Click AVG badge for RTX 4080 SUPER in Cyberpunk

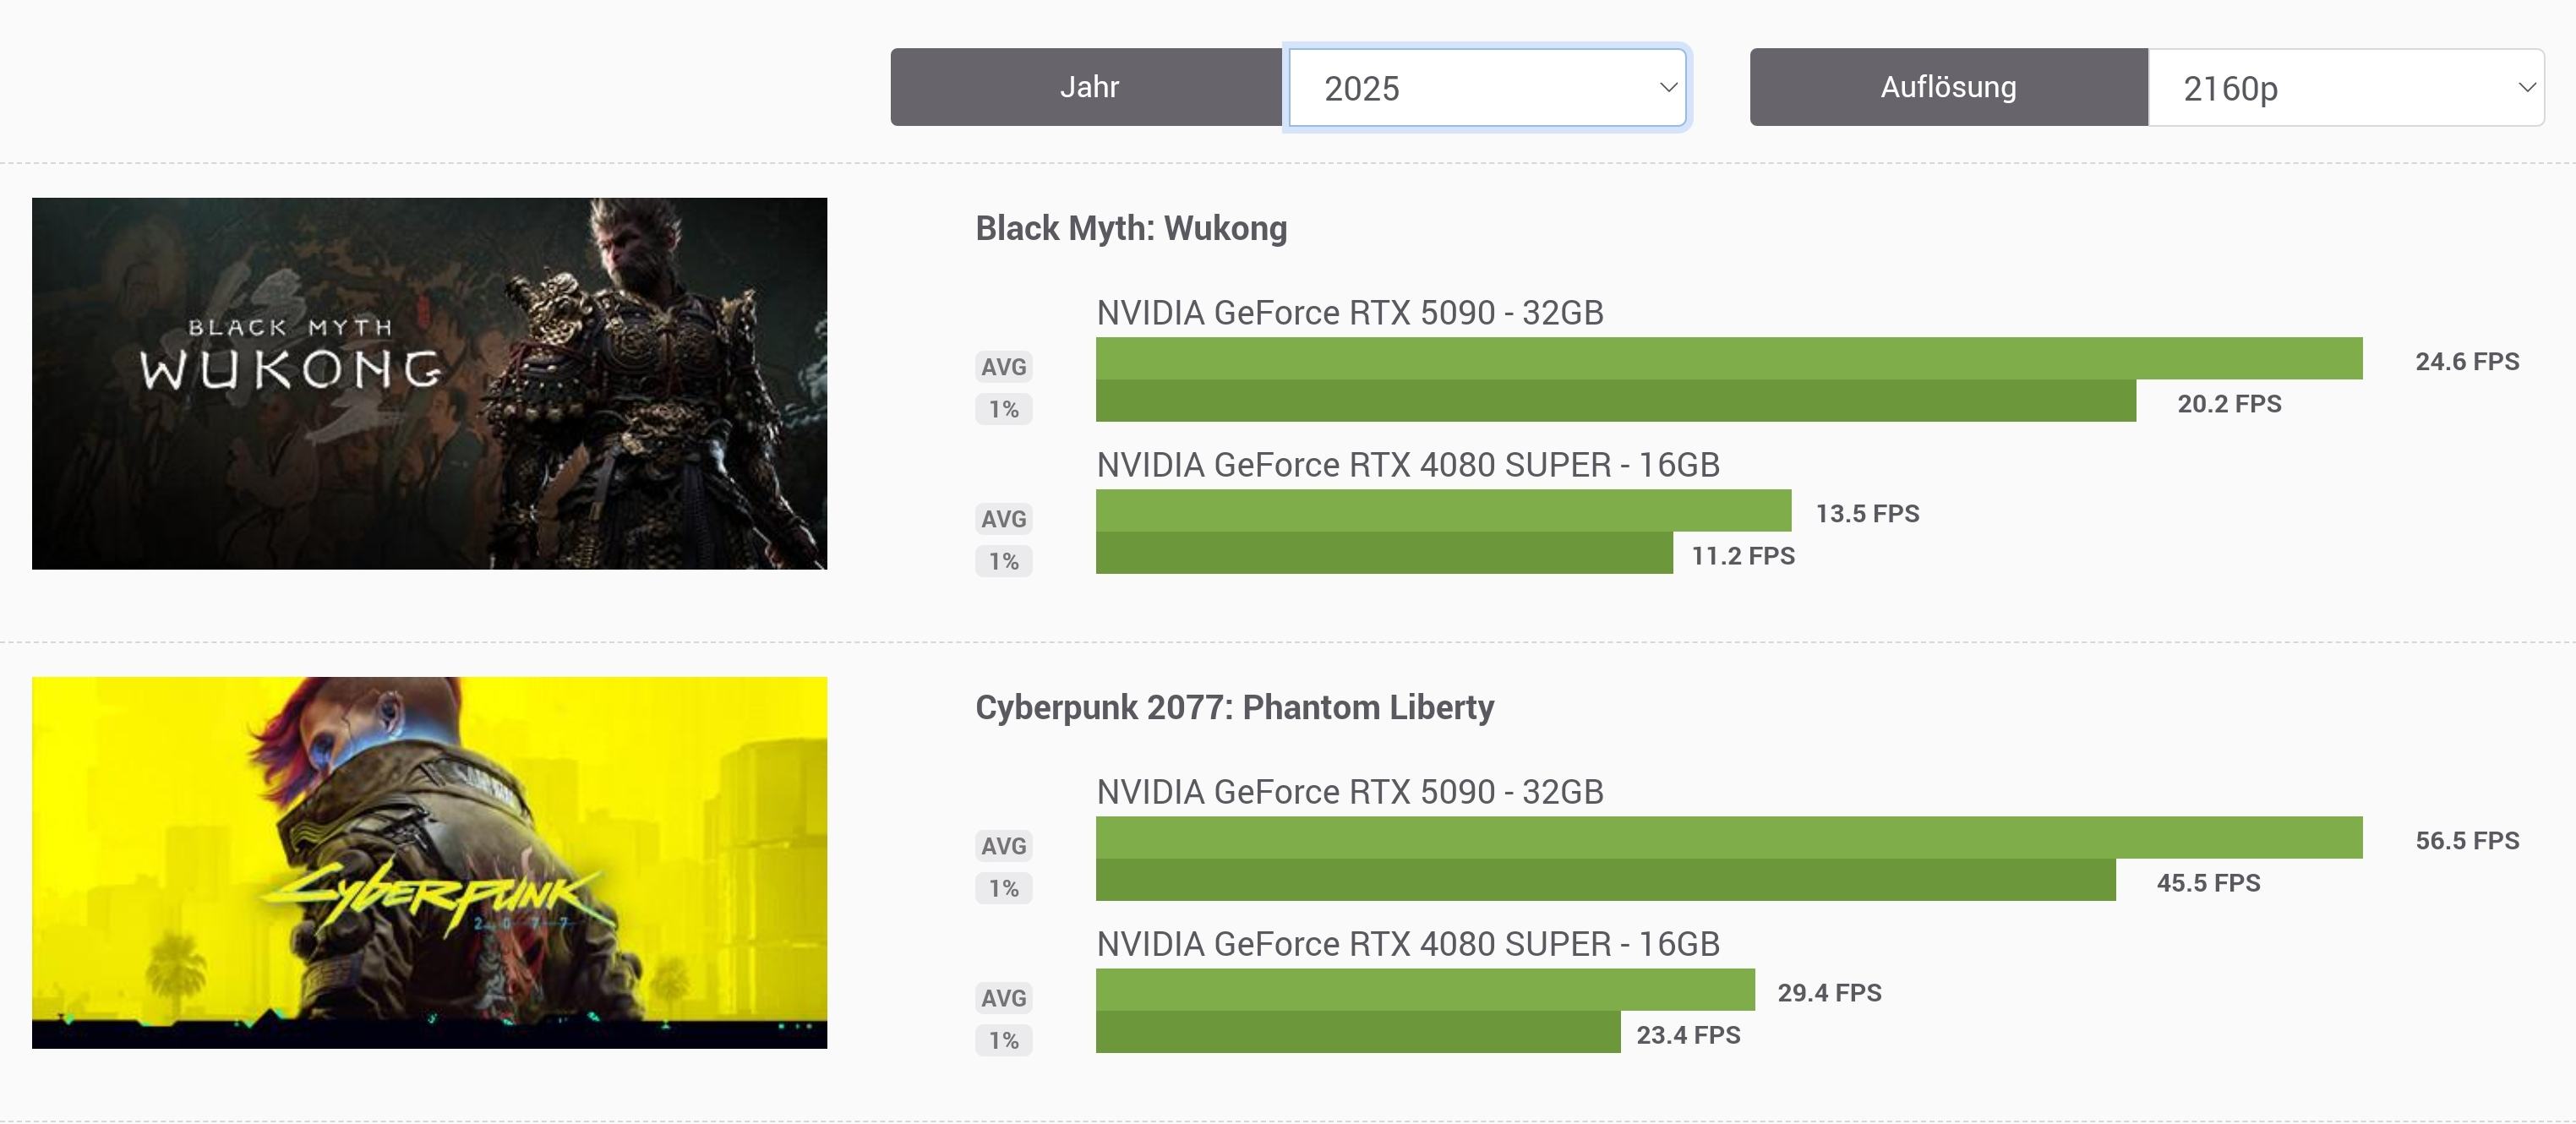click(x=1003, y=998)
